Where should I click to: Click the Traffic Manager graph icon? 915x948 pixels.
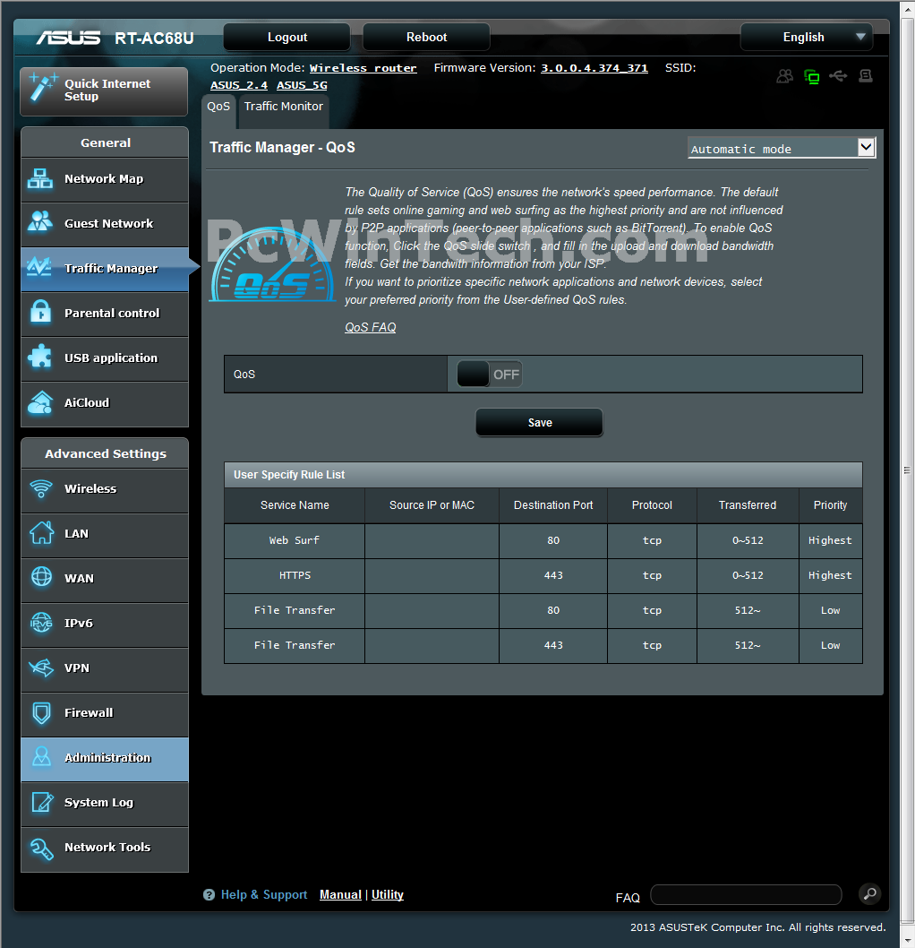pyautogui.click(x=40, y=267)
